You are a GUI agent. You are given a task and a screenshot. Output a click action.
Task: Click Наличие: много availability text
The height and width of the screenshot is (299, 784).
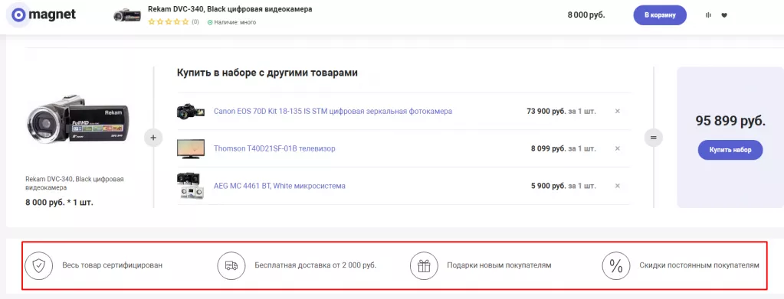[x=232, y=22]
